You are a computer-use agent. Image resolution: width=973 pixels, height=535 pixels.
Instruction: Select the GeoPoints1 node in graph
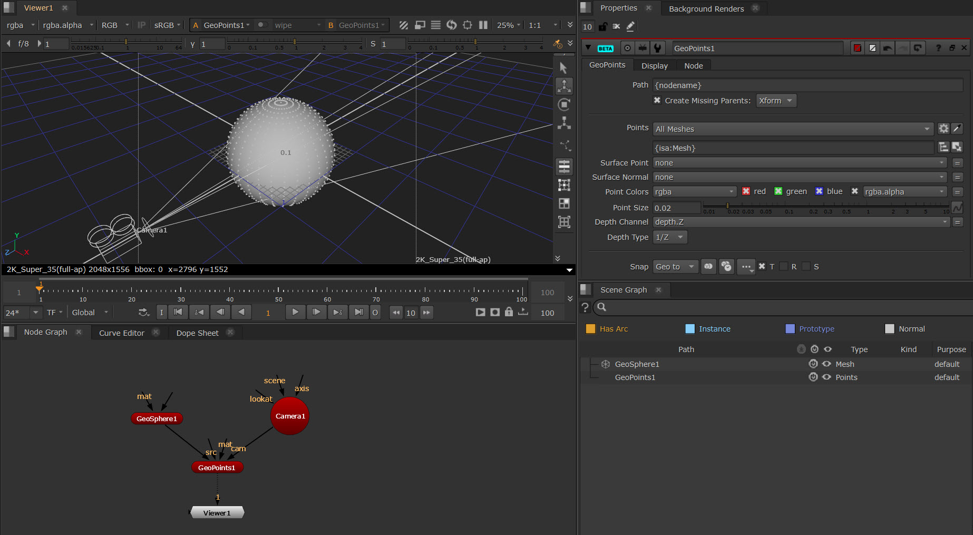(x=217, y=468)
